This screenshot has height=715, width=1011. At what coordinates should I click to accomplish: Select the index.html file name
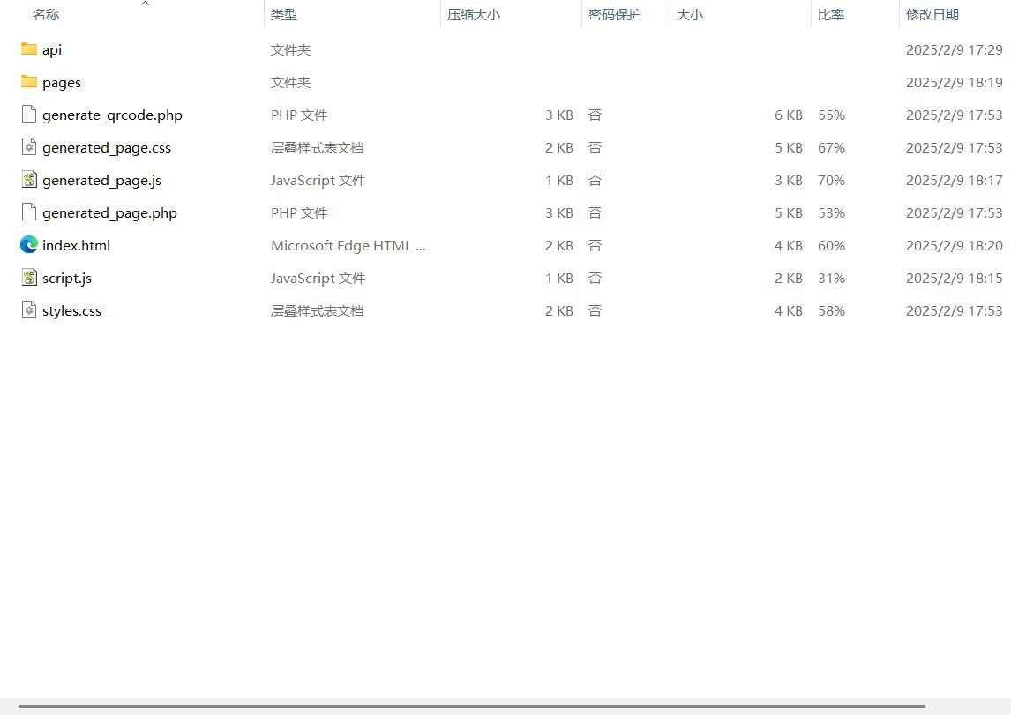coord(76,245)
